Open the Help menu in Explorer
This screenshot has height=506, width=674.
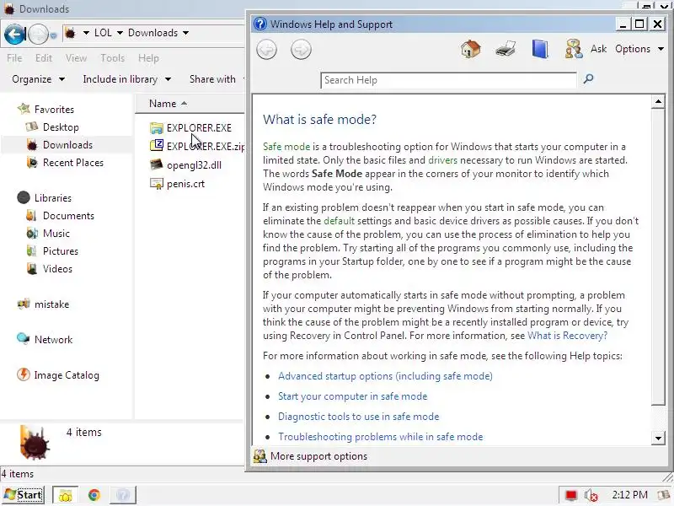(x=148, y=58)
